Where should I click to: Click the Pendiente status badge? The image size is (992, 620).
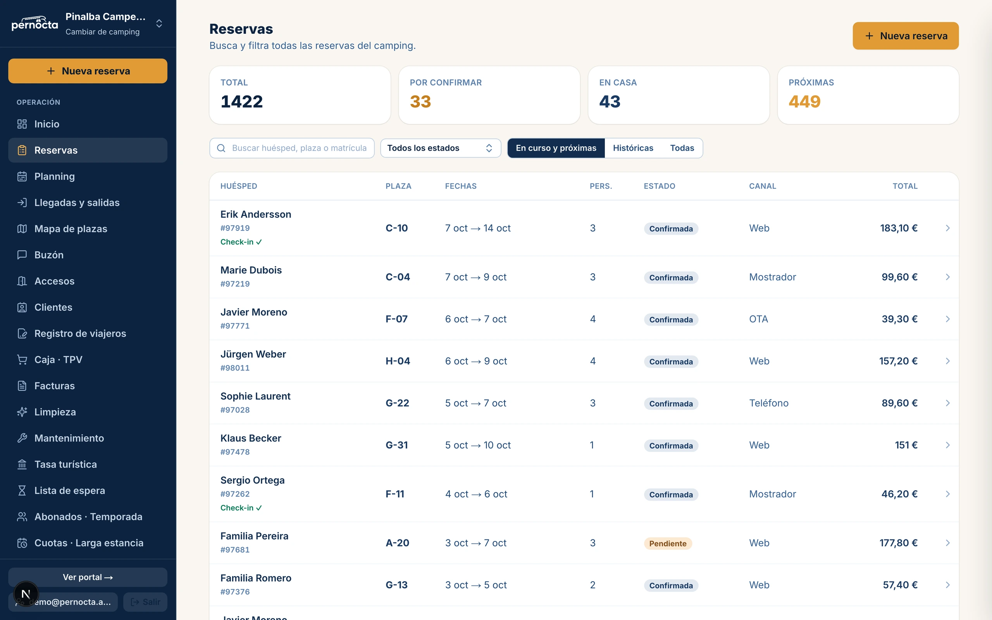click(668, 544)
